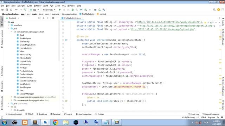Click the Nox player taskbar icon
This screenshot has height=126, width=225.
coord(76,122)
